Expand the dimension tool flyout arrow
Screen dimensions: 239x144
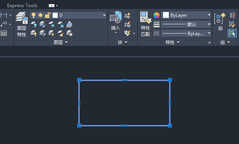tap(10, 15)
